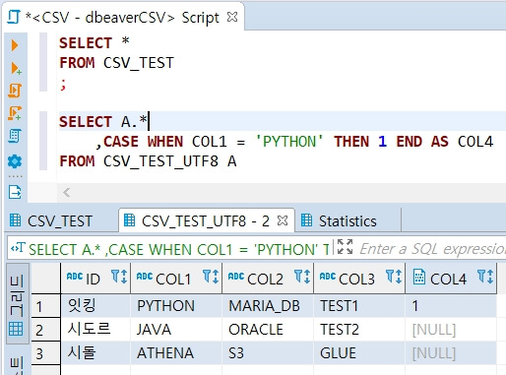Image resolution: width=506 pixels, height=375 pixels.
Task: Open the Explain execution plan icon
Action: [15, 136]
